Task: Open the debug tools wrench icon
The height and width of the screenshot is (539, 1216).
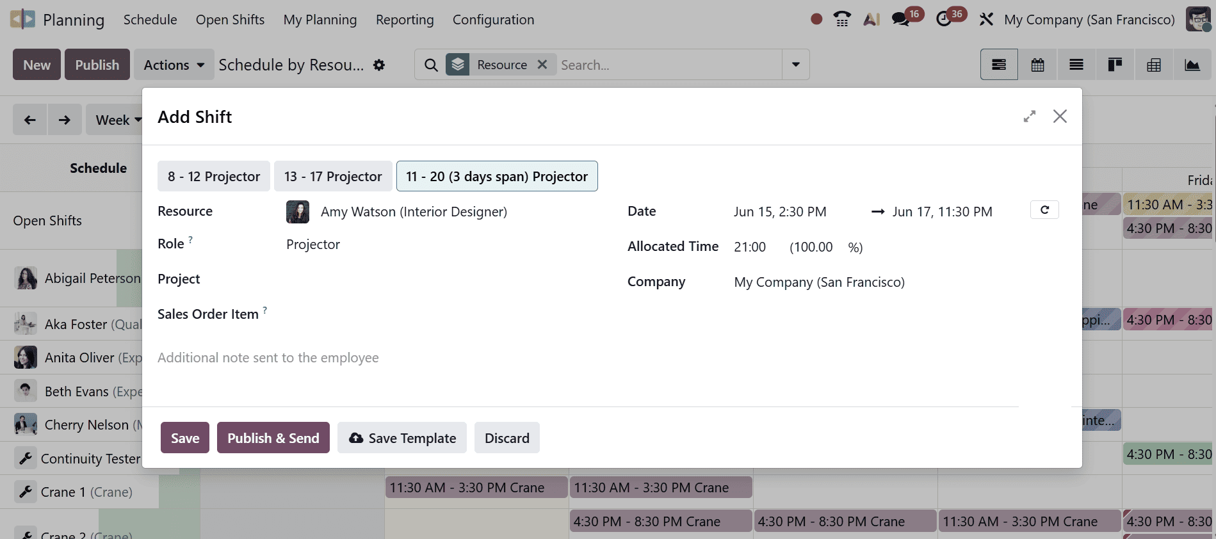Action: point(986,19)
